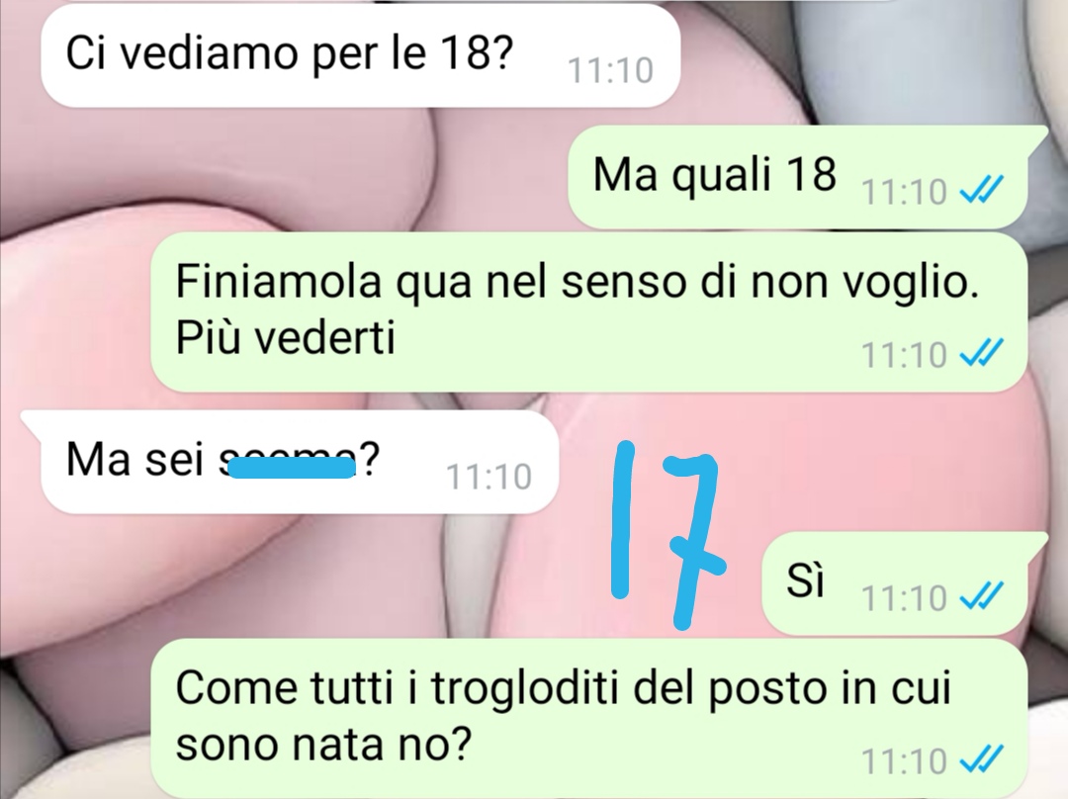
Task: Click the timestamp of the 'Ma quali 18' bubble
Action: pyautogui.click(x=904, y=192)
